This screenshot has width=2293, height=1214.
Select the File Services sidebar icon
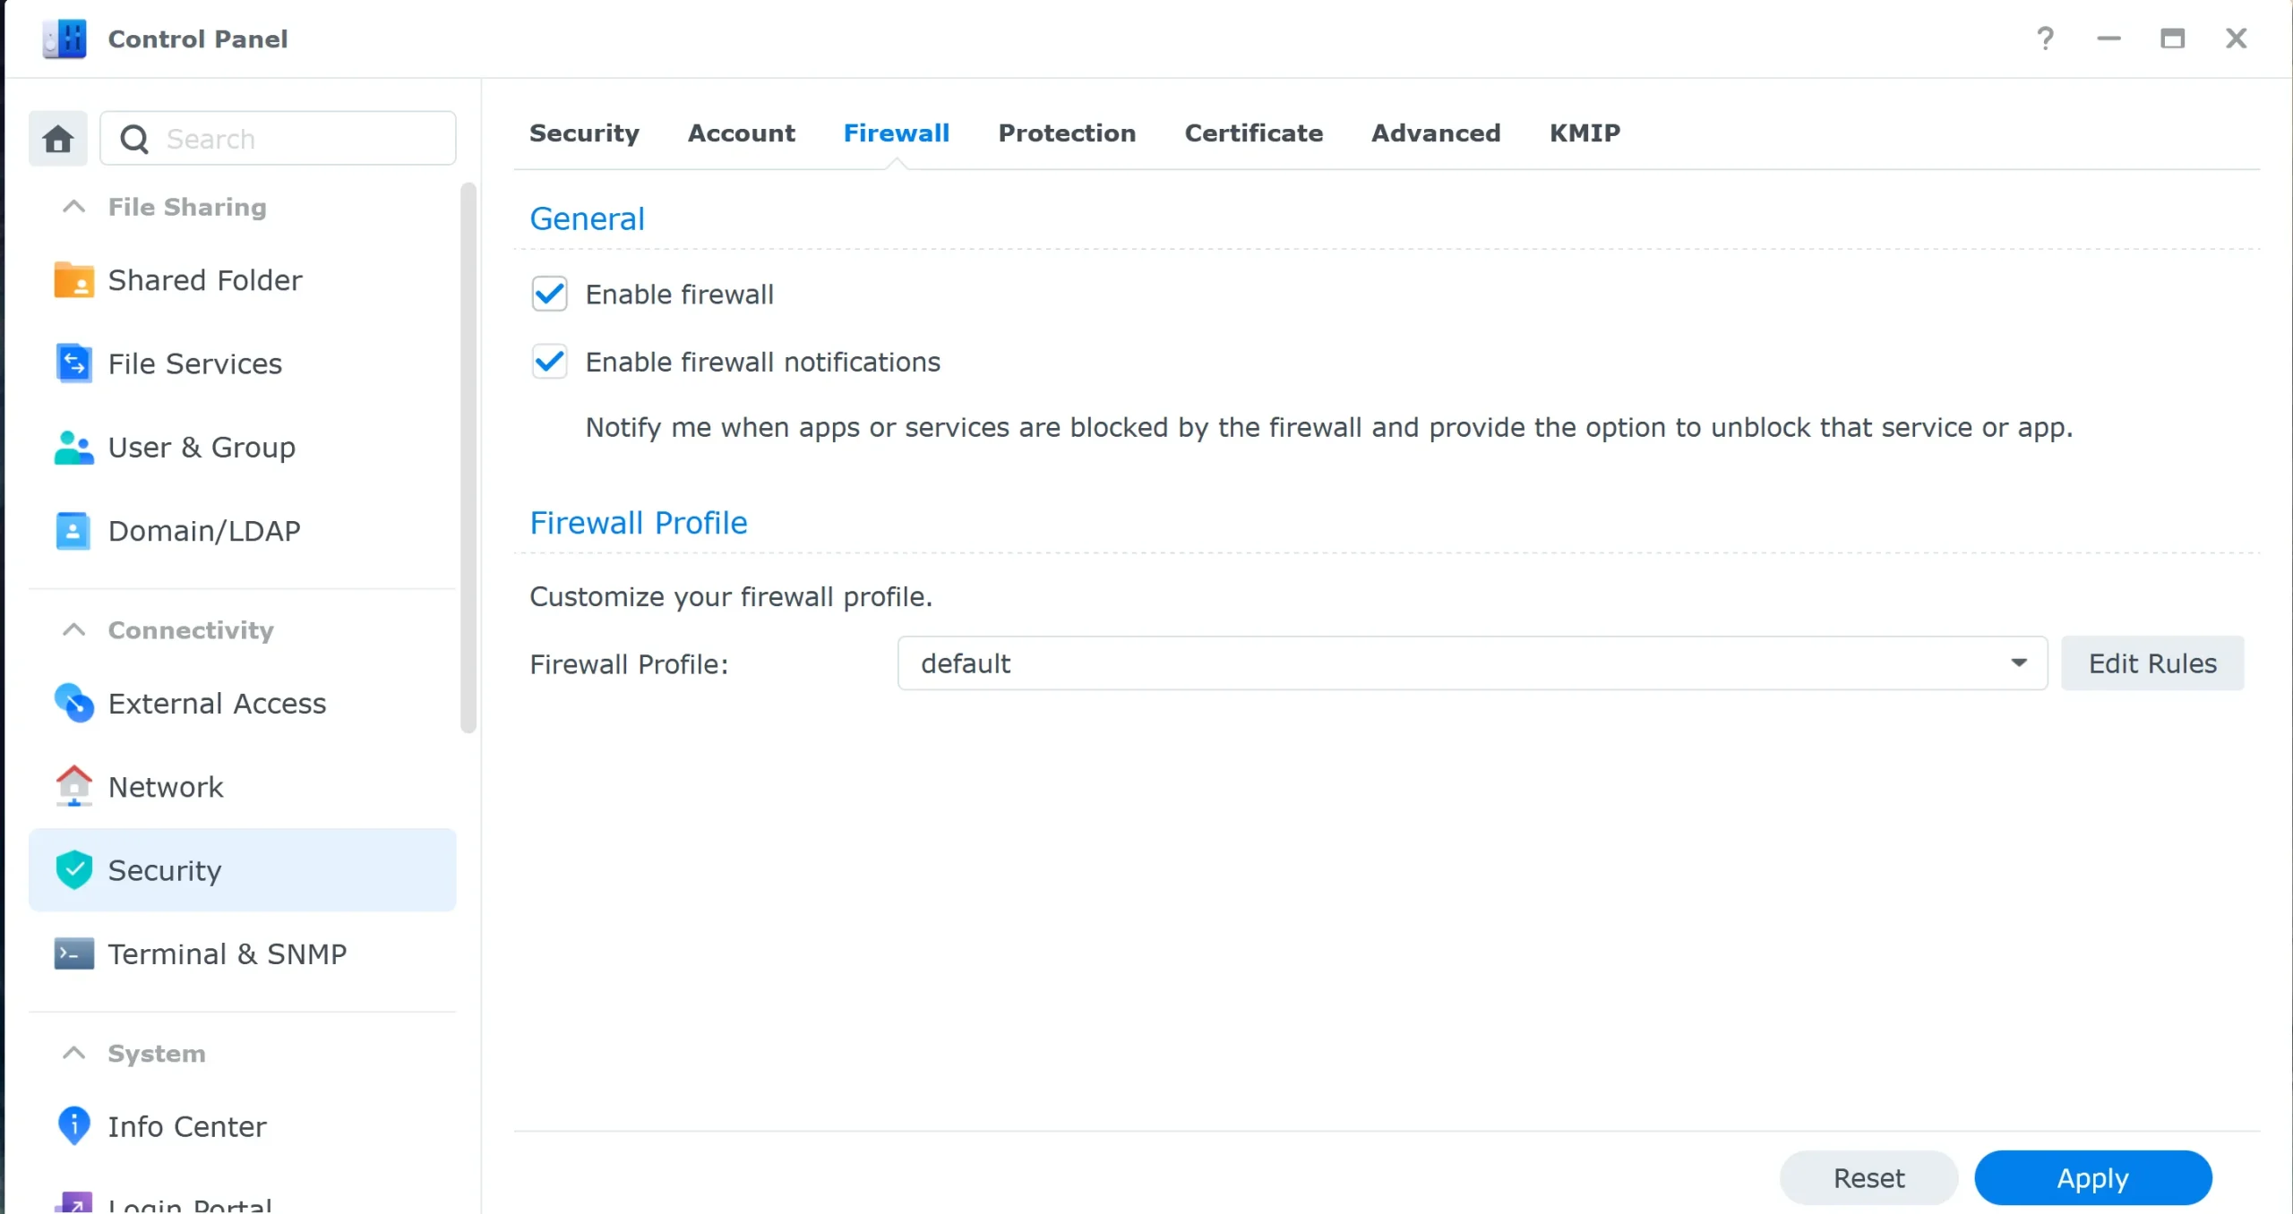pyautogui.click(x=73, y=363)
